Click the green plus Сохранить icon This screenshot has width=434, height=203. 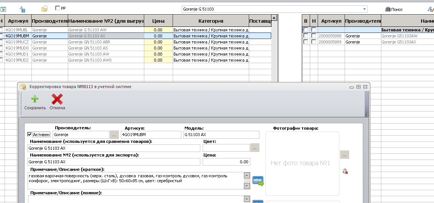click(x=35, y=99)
